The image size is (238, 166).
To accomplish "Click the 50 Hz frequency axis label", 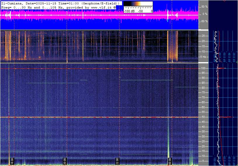I will click(203, 117).
